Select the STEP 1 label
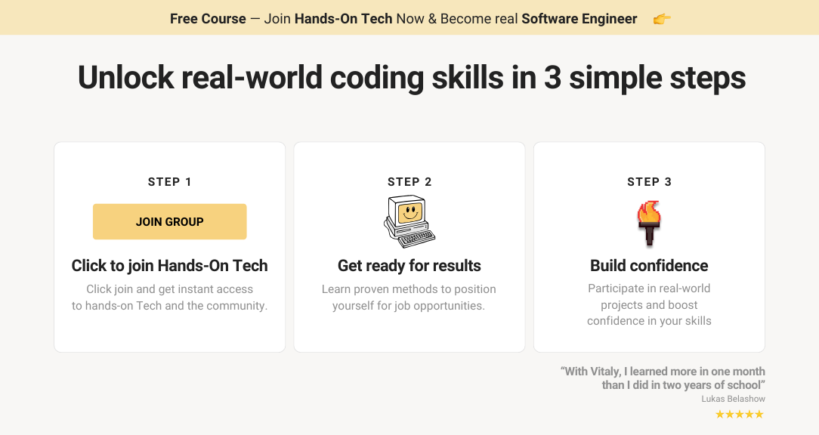 [x=170, y=182]
